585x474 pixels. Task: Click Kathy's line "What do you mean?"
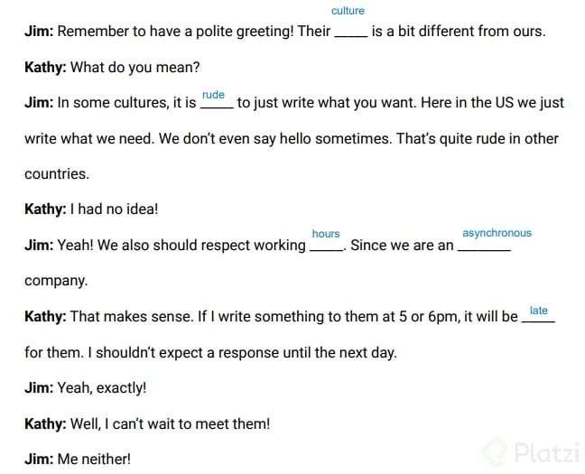(x=135, y=68)
